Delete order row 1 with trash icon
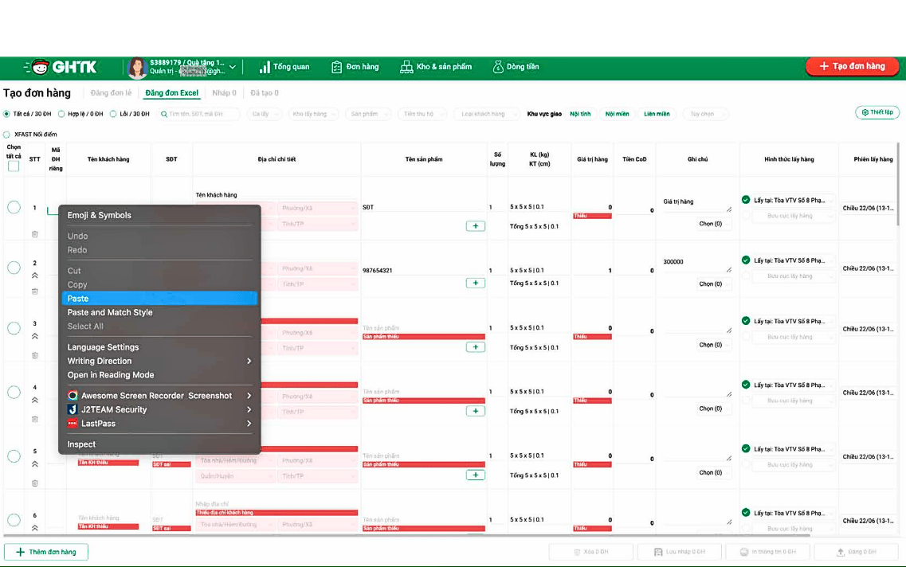 point(34,233)
